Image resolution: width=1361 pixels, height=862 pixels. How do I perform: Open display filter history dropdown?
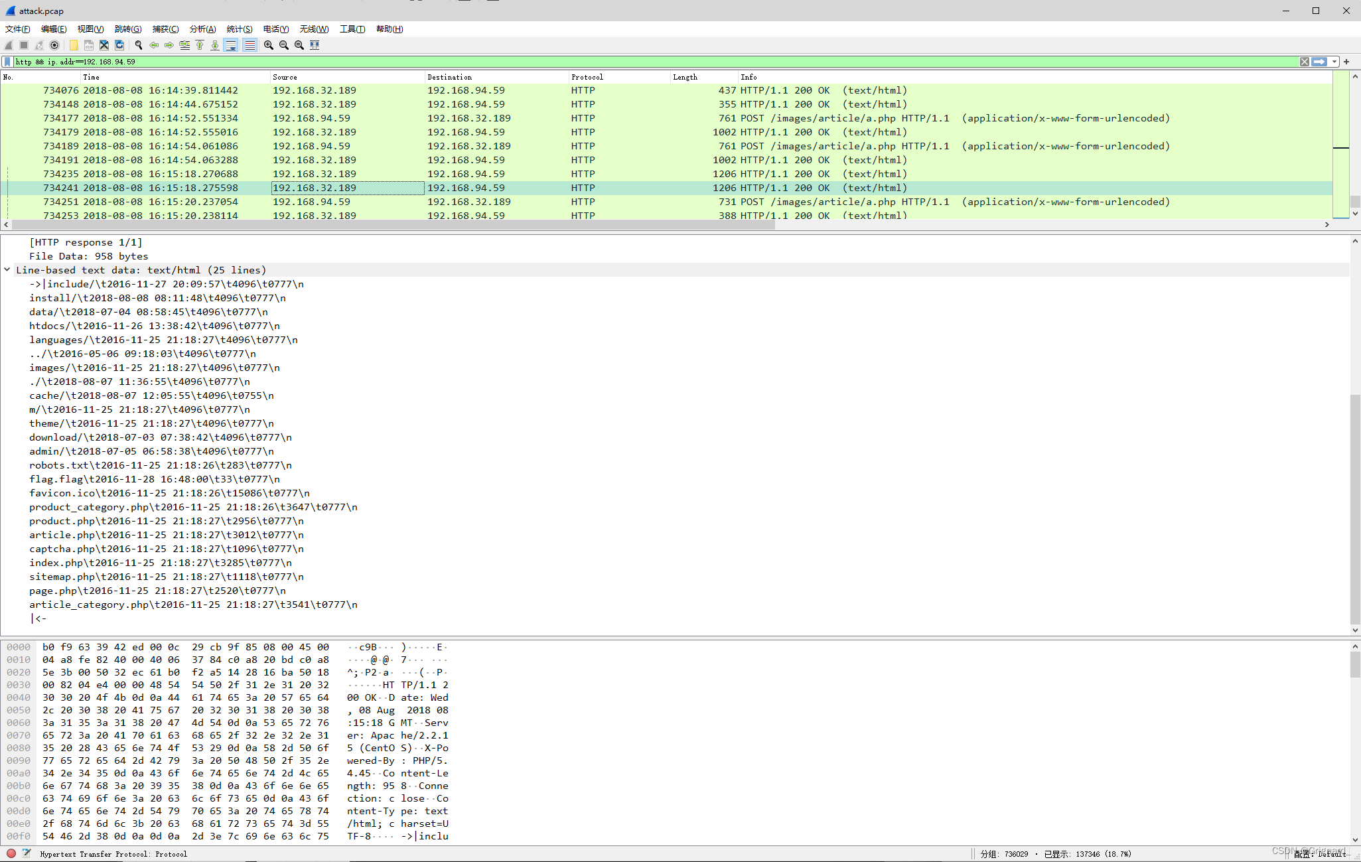[x=1334, y=62]
